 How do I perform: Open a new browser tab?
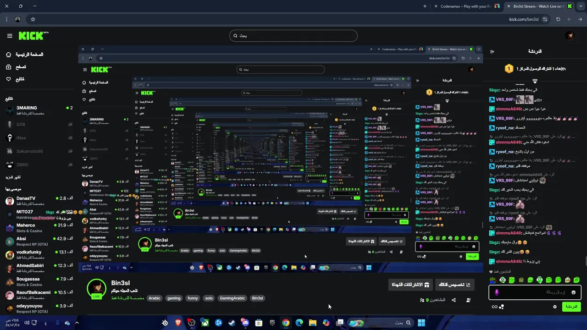click(425, 6)
